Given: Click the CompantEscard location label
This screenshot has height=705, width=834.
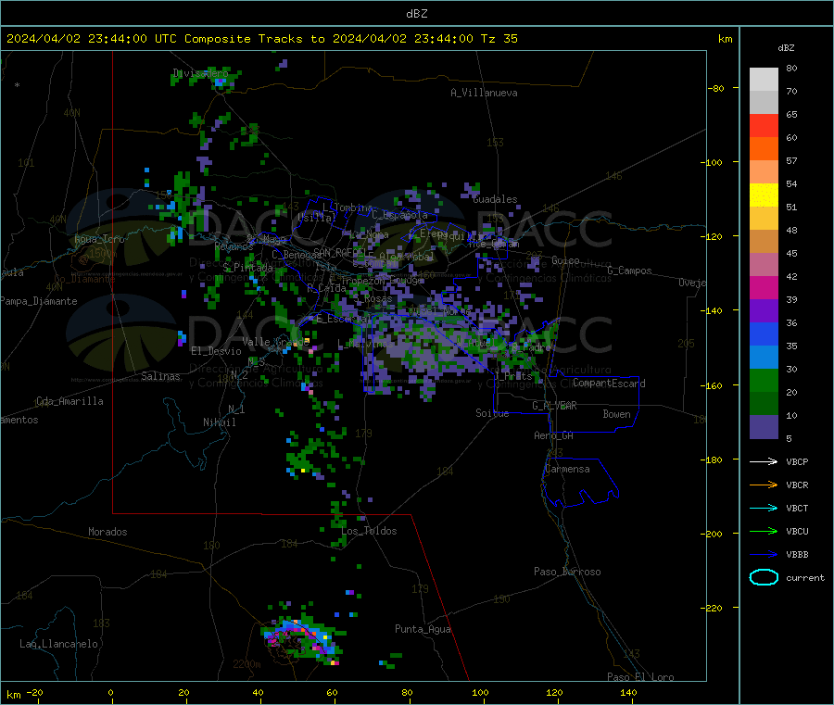Looking at the screenshot, I should click(609, 383).
